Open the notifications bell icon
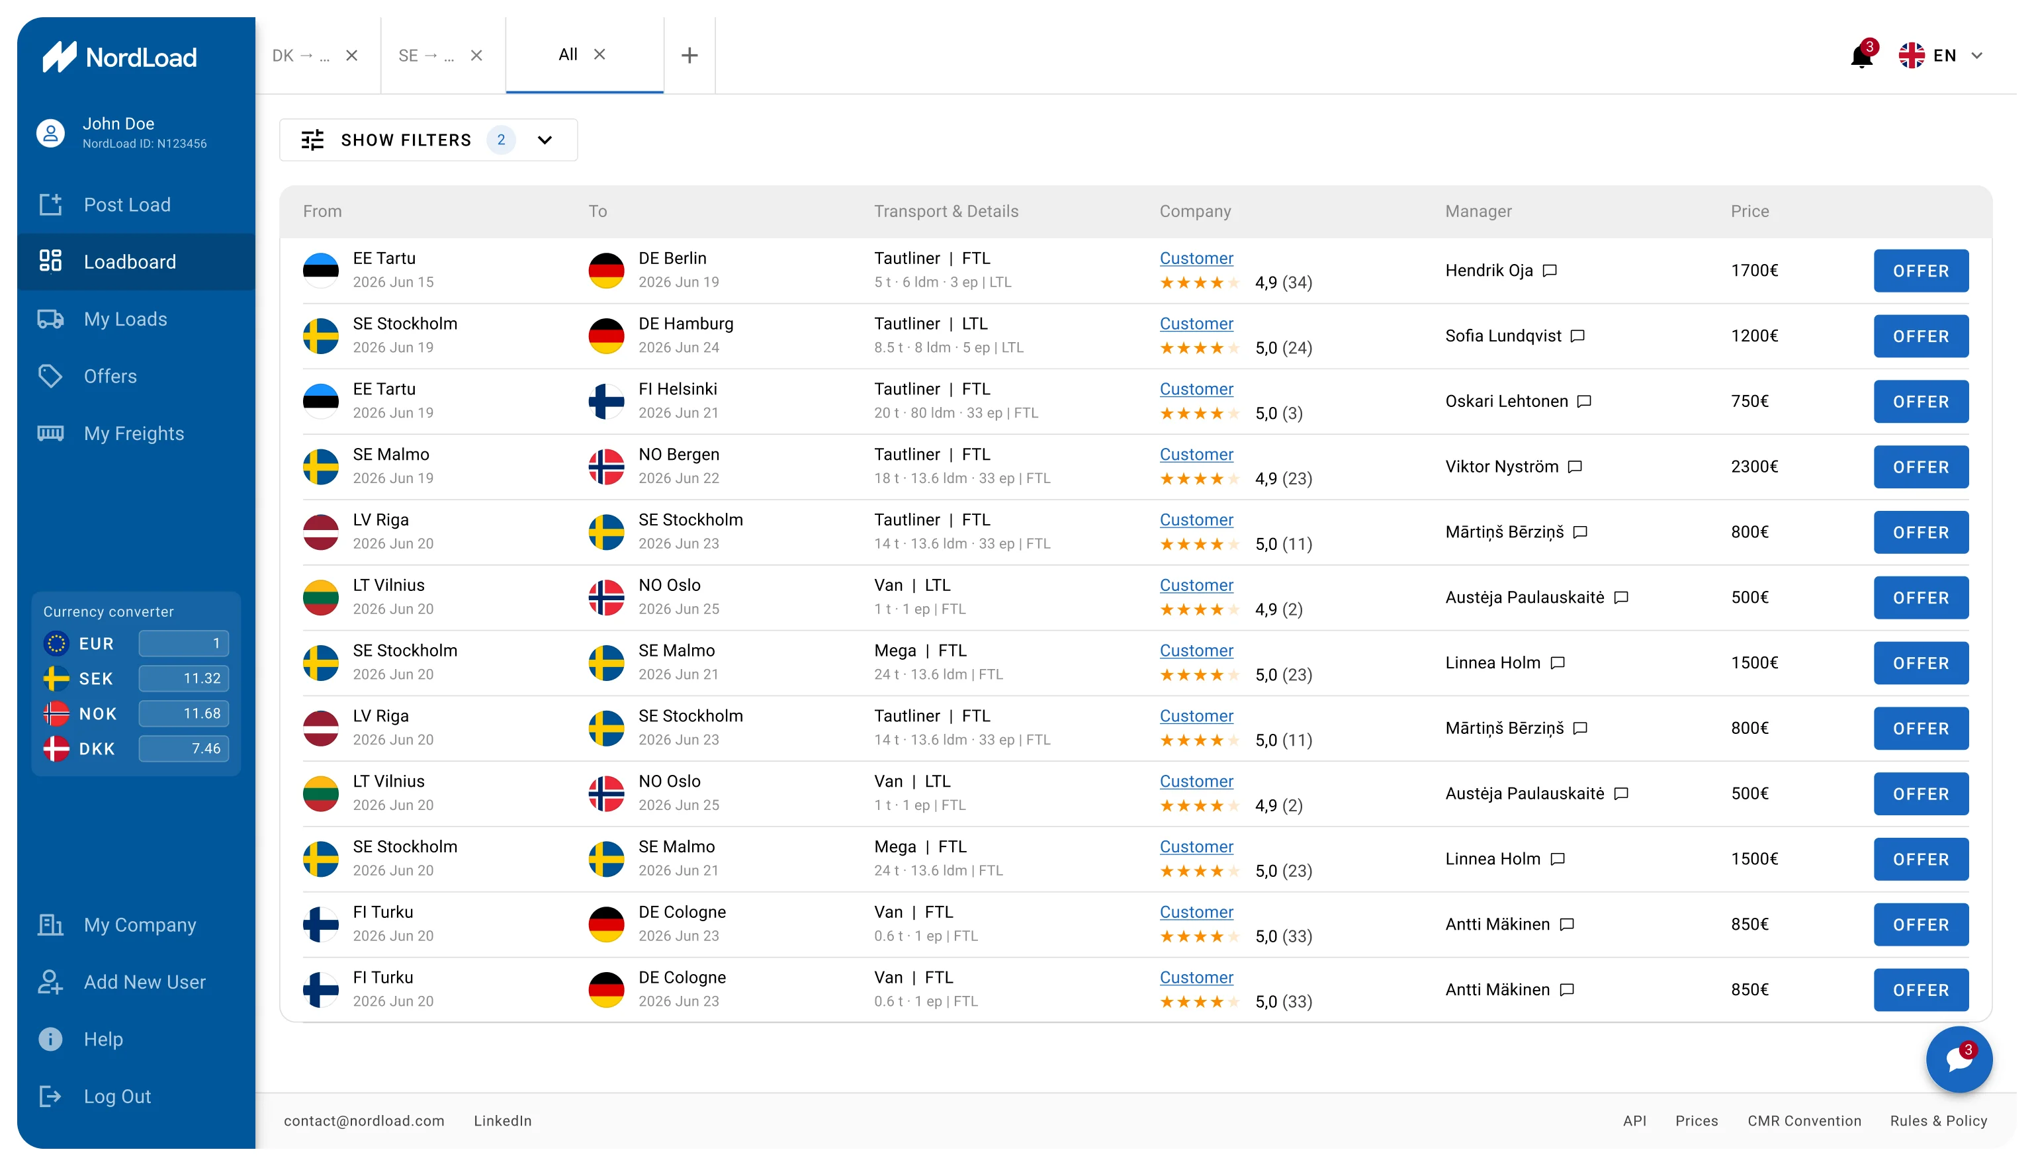The image size is (2034, 1166). [1861, 56]
